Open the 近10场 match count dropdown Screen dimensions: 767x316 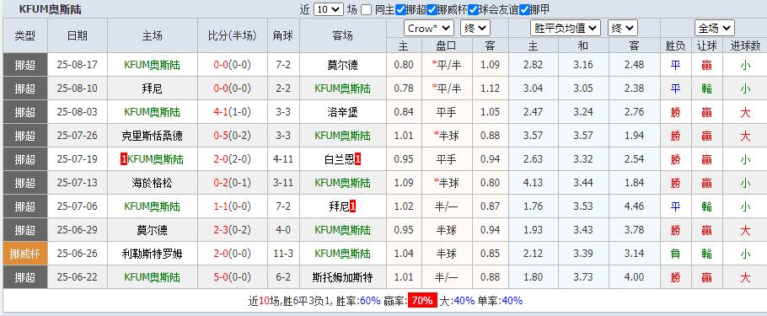click(x=329, y=9)
